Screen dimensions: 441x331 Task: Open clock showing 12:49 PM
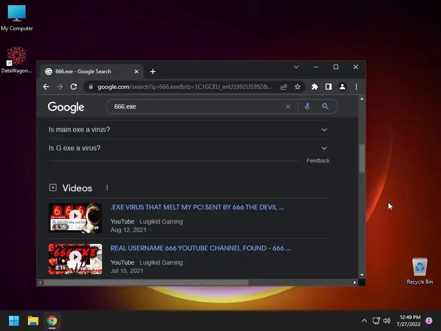(409, 321)
